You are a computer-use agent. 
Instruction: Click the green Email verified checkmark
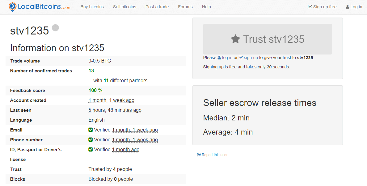(91, 130)
